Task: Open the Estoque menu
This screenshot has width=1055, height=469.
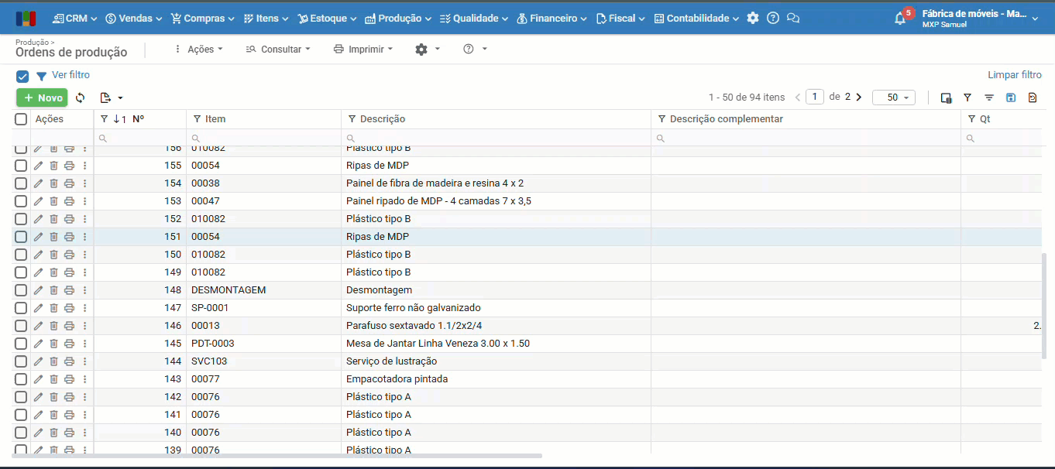Action: coord(328,18)
